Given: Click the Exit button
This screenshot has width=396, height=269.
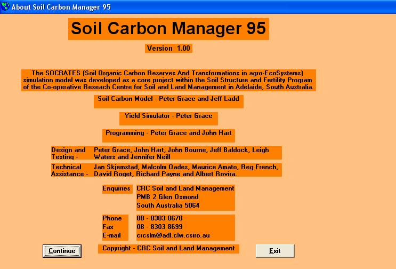Looking at the screenshot, I should pos(275,251).
